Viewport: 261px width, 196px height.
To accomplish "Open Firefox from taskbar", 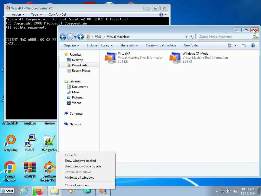I will click(40, 191).
